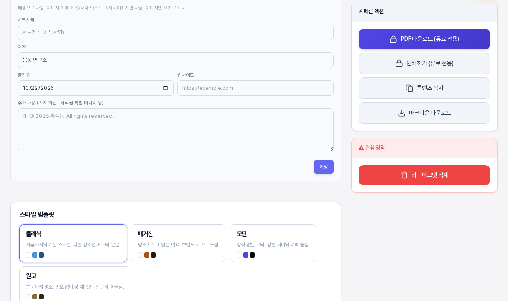Select the 원고 style template card
This screenshot has width=508, height=301.
click(x=75, y=284)
